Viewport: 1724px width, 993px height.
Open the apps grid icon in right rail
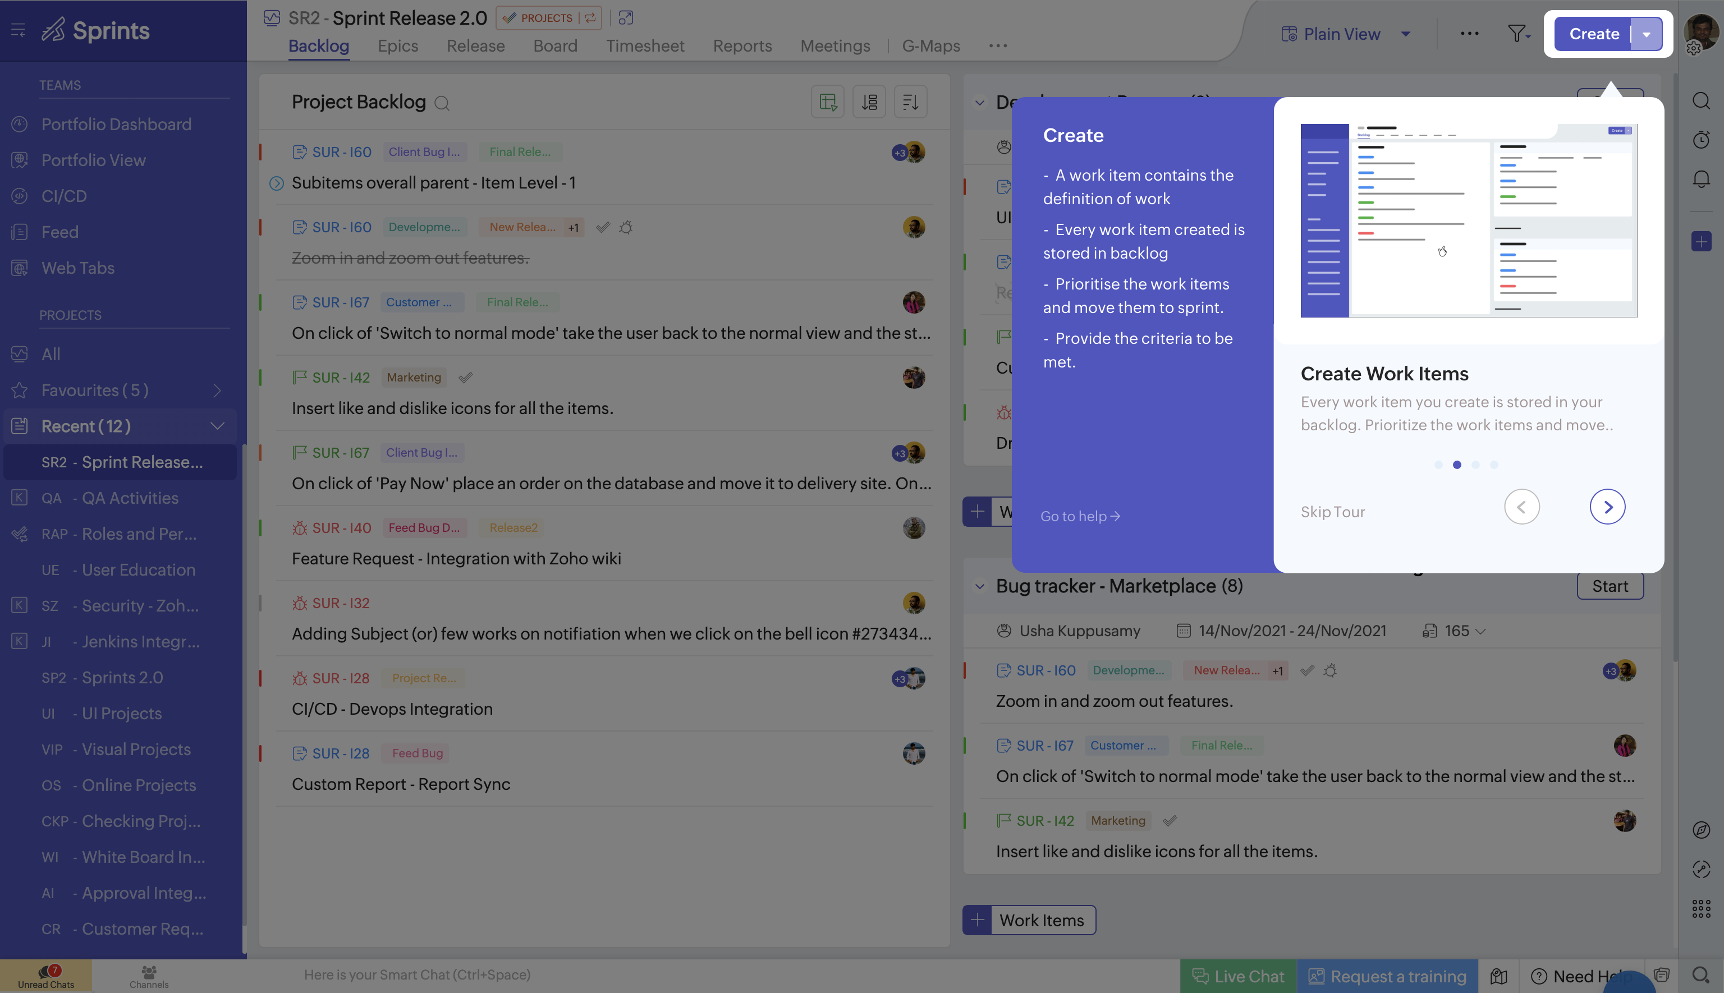[x=1701, y=908]
